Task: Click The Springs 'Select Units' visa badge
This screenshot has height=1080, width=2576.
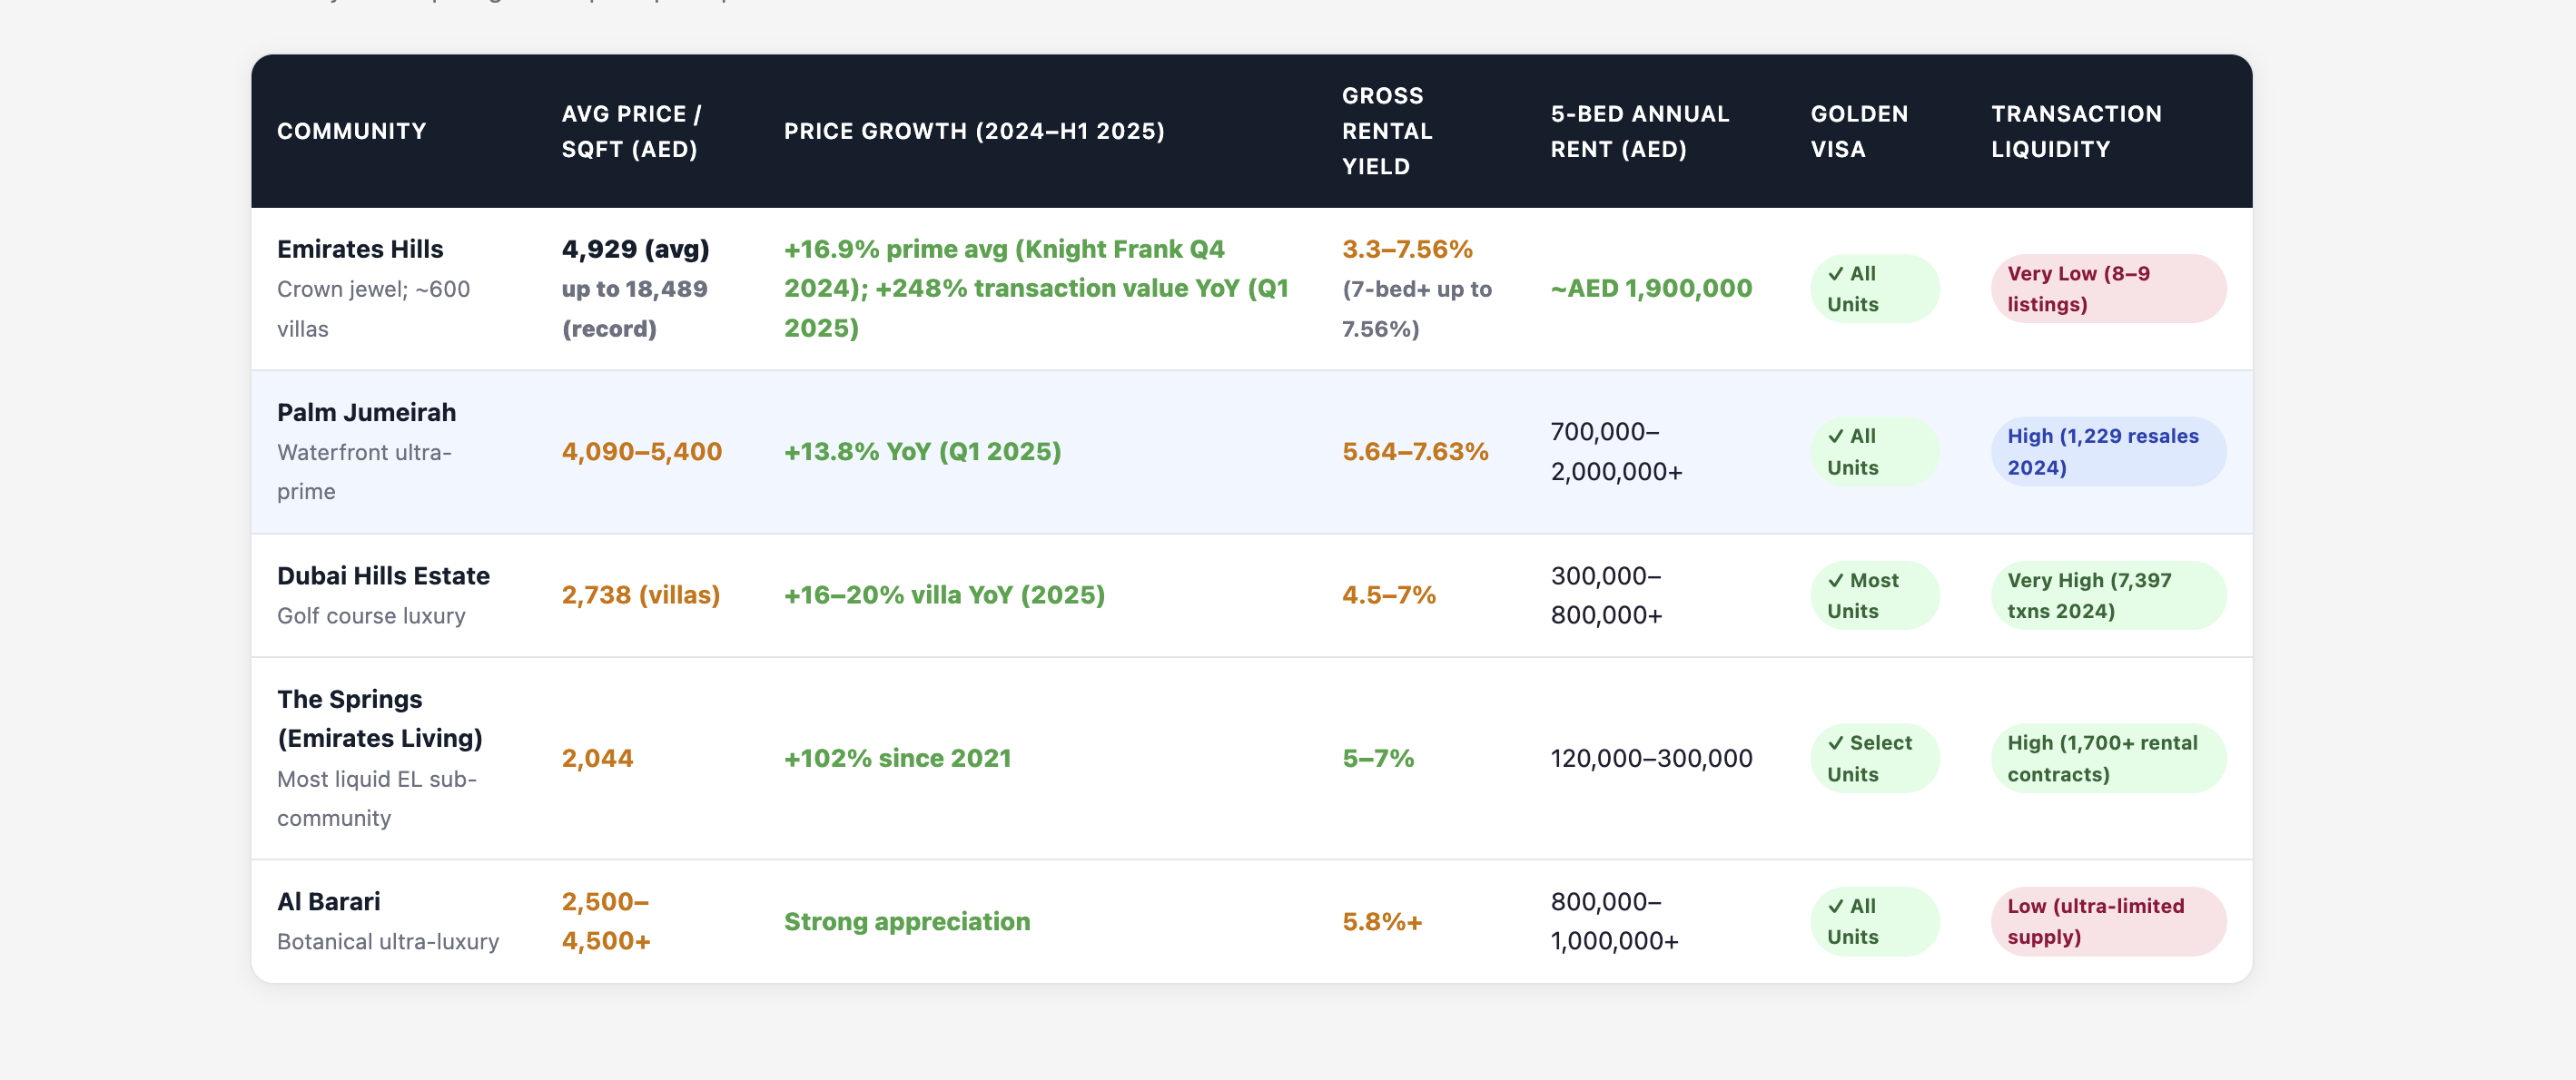Action: (1873, 759)
